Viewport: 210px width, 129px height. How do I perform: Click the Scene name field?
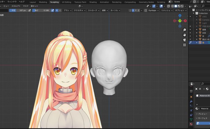coord(182,2)
